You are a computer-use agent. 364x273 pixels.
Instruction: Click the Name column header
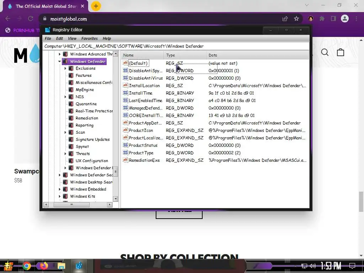pyautogui.click(x=143, y=55)
